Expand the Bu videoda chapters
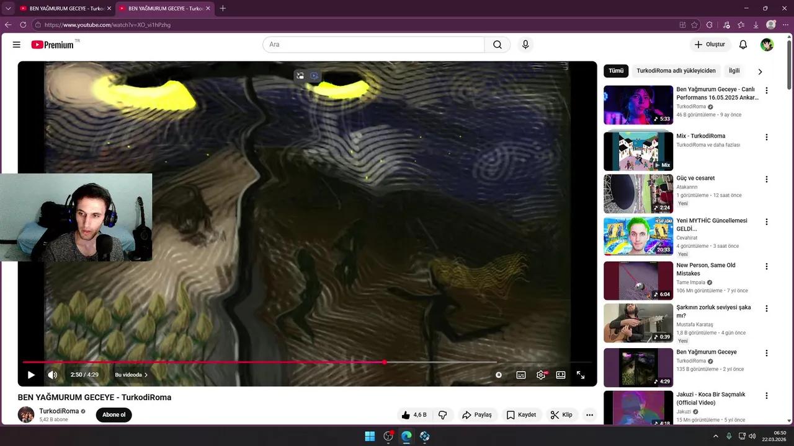794x446 pixels. point(131,375)
